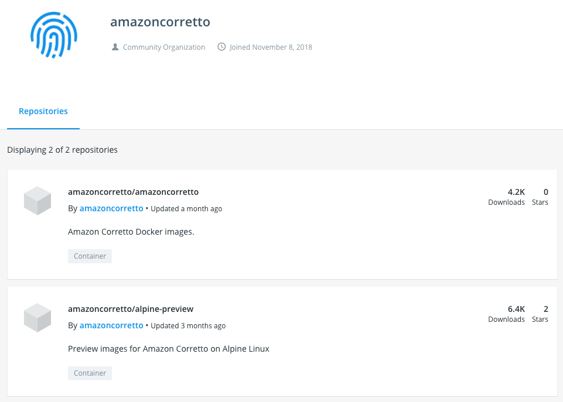Screen dimensions: 563x402
Task: Click the amazoncorretto publisher link on alpine-preview card
Action: [x=111, y=325]
